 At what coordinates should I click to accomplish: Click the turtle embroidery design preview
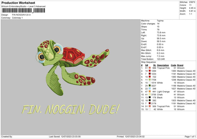73,67
